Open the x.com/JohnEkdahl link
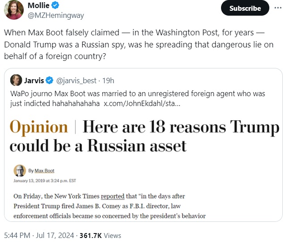 pos(142,103)
